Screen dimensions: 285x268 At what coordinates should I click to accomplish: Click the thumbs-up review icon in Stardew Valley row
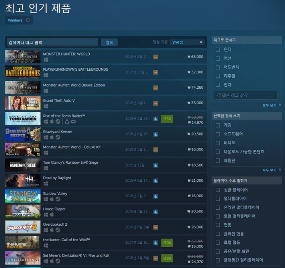click(x=155, y=196)
